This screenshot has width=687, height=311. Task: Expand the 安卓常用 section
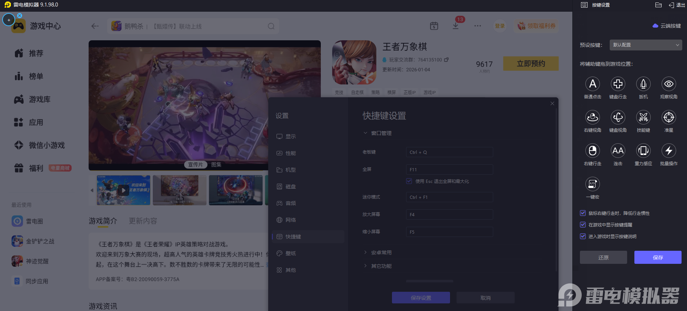coord(377,253)
